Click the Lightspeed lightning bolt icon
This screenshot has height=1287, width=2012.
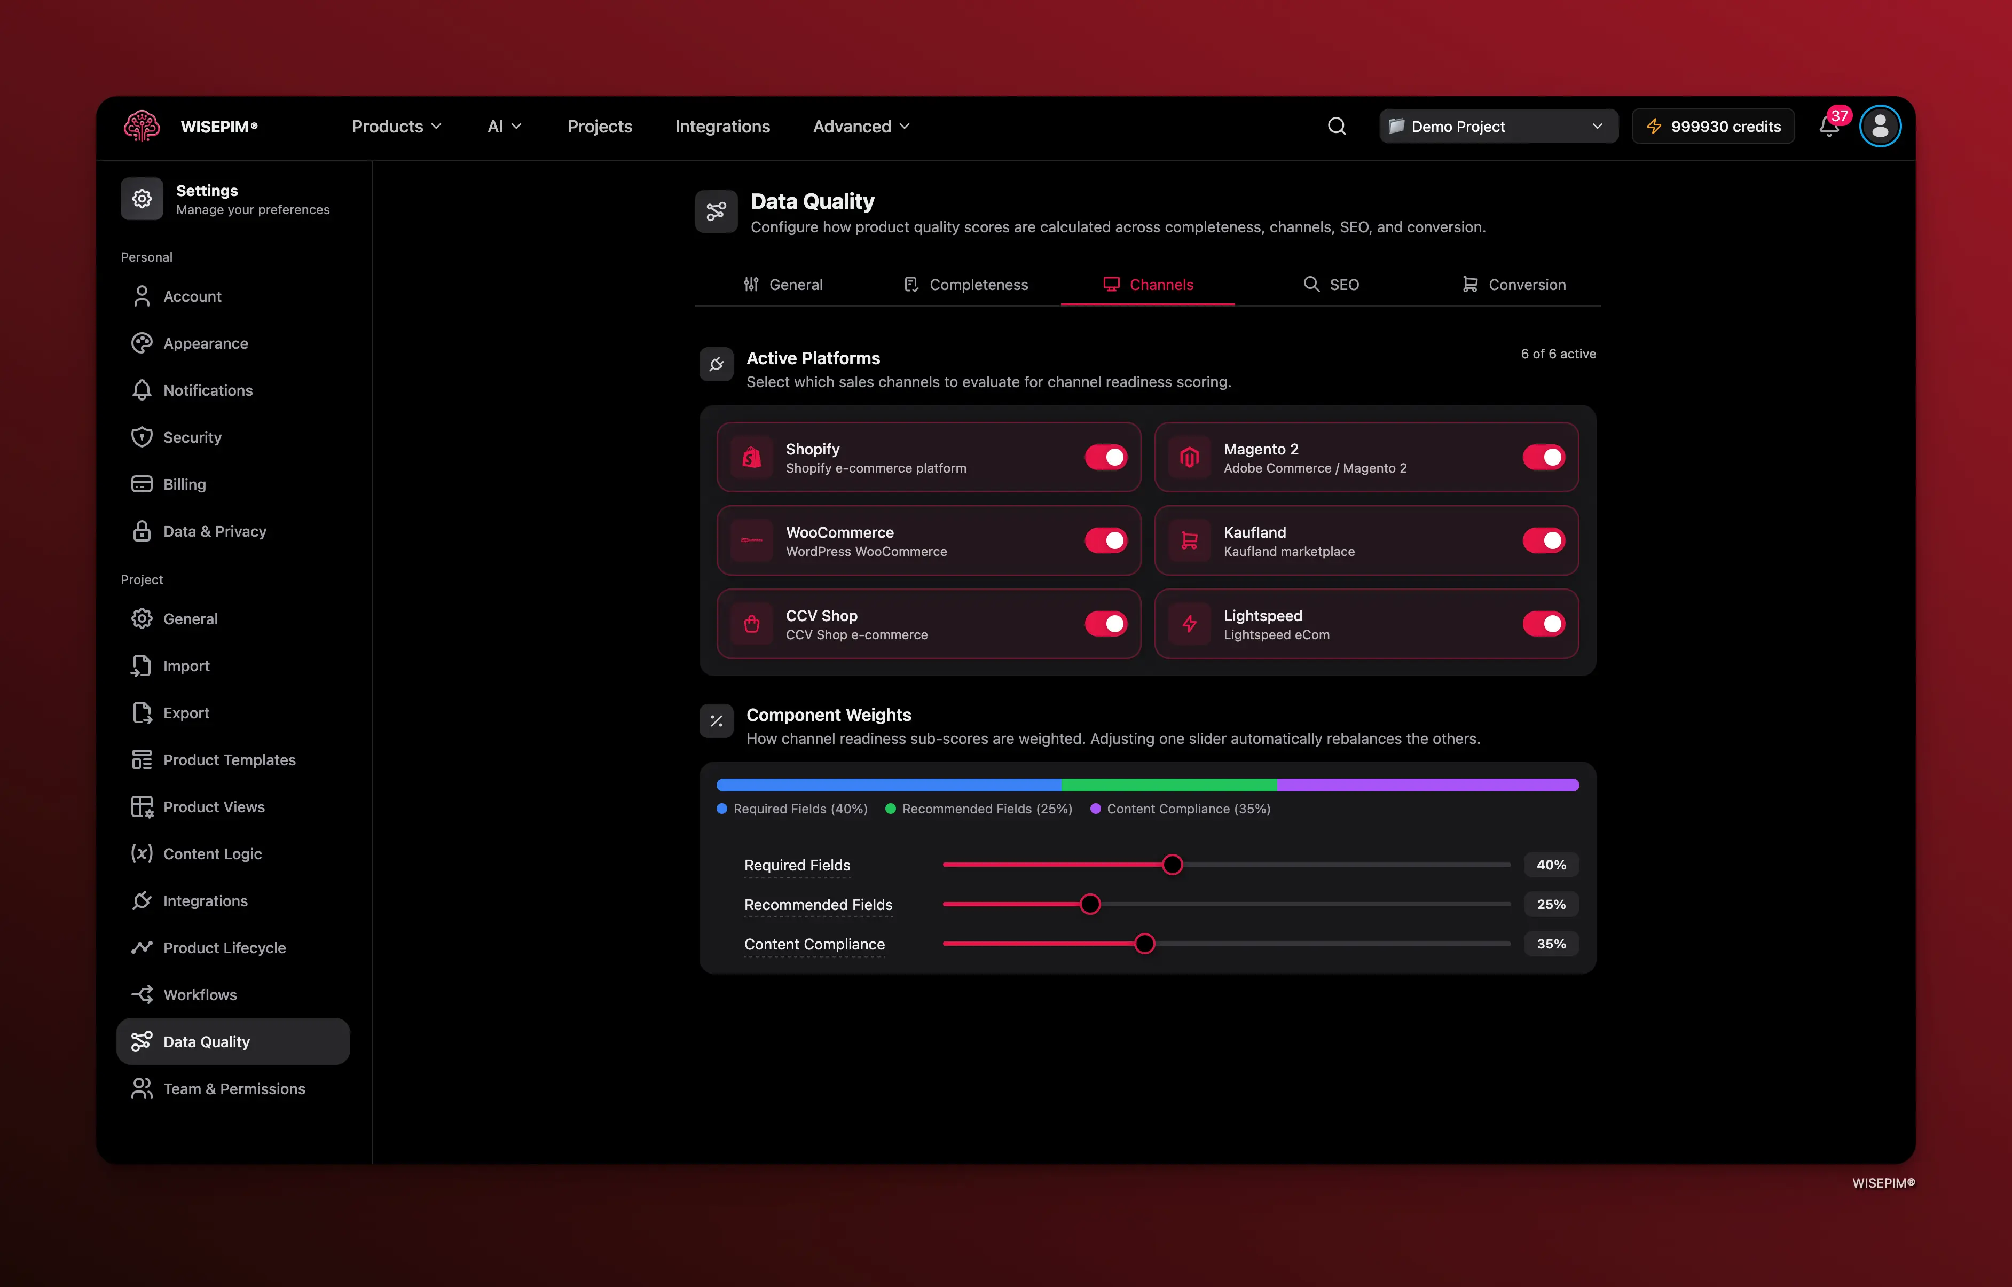1189,623
